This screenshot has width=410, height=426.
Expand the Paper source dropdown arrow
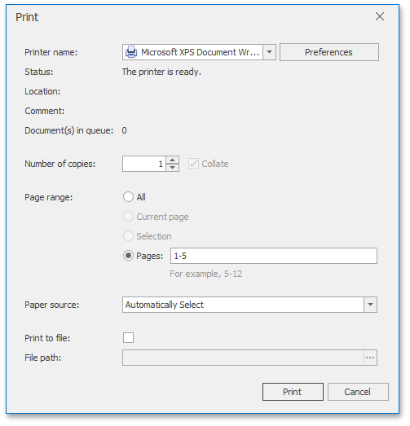[370, 305]
